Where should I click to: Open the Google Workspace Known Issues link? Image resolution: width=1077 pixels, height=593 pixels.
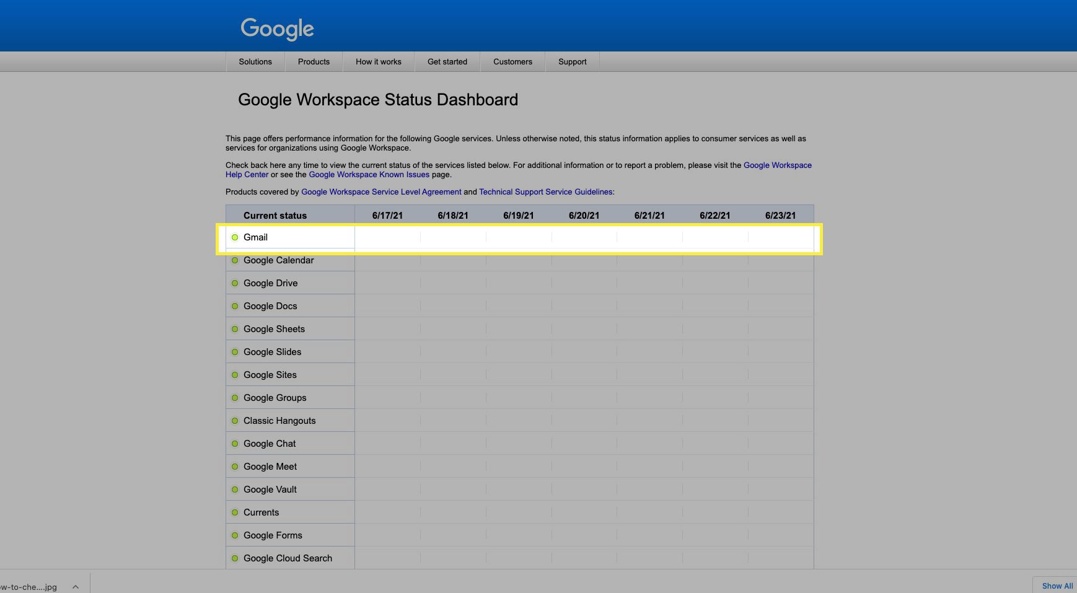click(369, 175)
